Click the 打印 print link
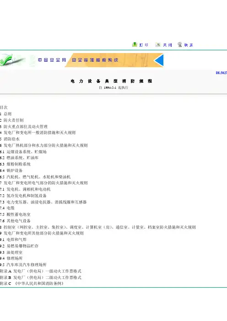 [144, 45]
